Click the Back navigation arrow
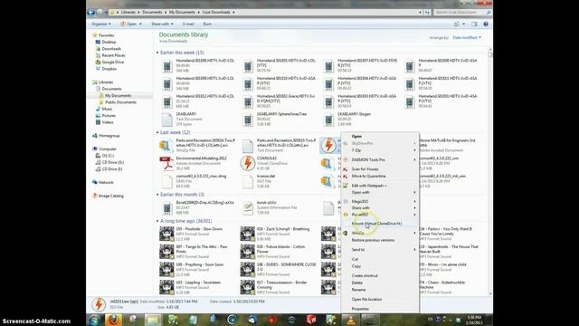 pos(90,12)
